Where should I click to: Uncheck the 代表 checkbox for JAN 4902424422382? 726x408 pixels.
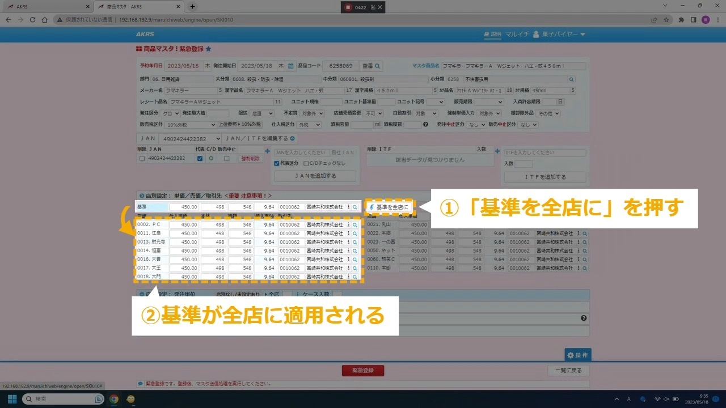(x=200, y=159)
